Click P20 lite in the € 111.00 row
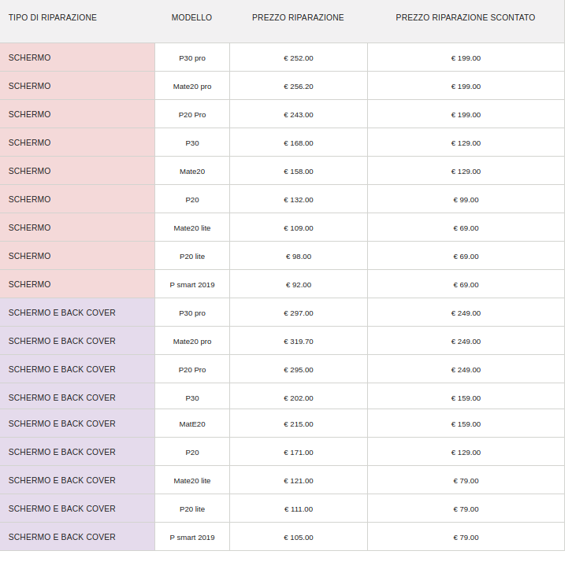 point(192,509)
